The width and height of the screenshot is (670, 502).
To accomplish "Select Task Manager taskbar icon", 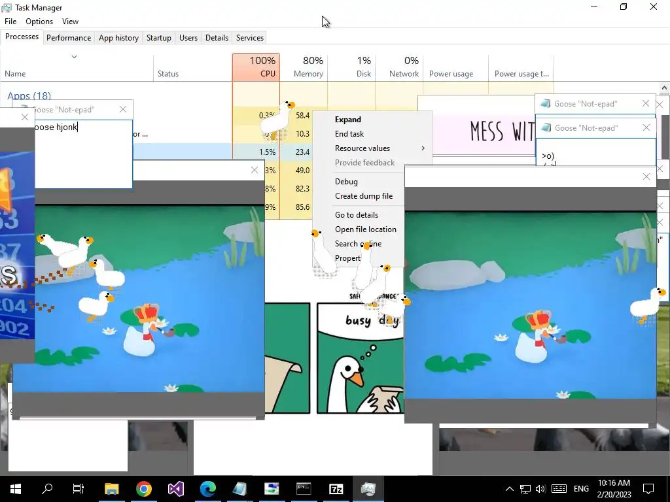I will pos(368,488).
